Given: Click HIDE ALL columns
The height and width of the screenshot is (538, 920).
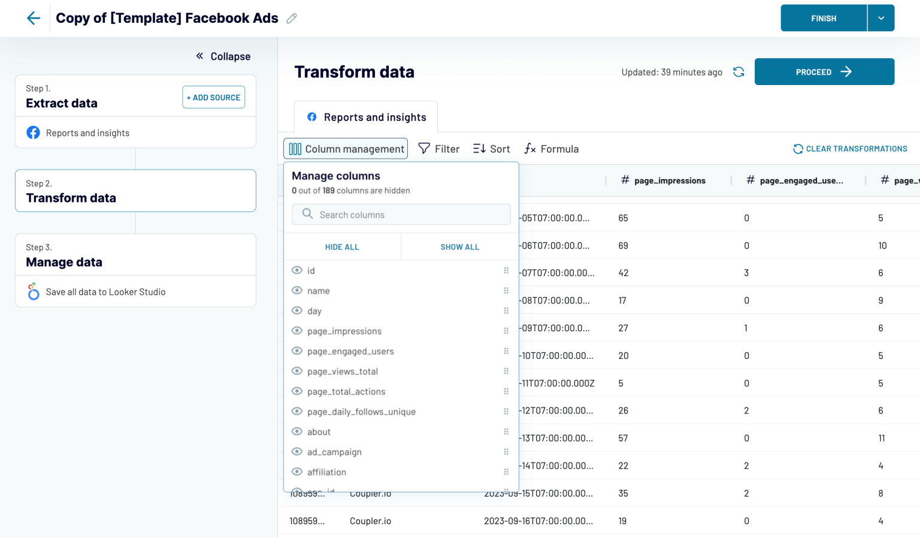Looking at the screenshot, I should 342,247.
